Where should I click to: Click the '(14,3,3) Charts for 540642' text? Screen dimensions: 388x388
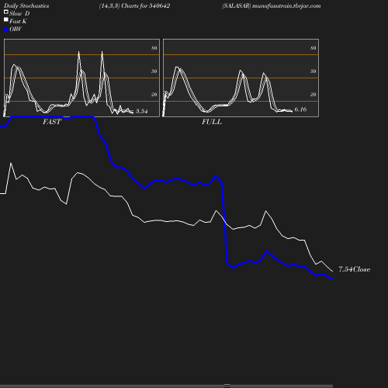(x=134, y=5)
